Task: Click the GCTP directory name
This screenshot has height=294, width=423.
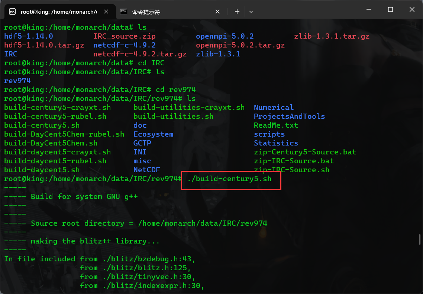Action: tap(142, 143)
